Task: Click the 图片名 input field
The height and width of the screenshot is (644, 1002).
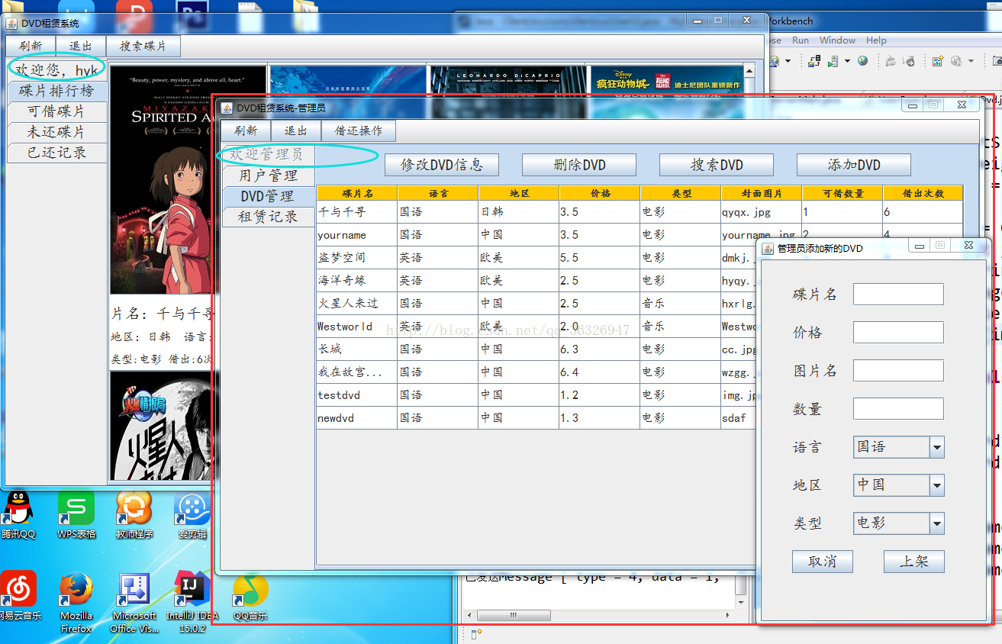Action: click(898, 371)
